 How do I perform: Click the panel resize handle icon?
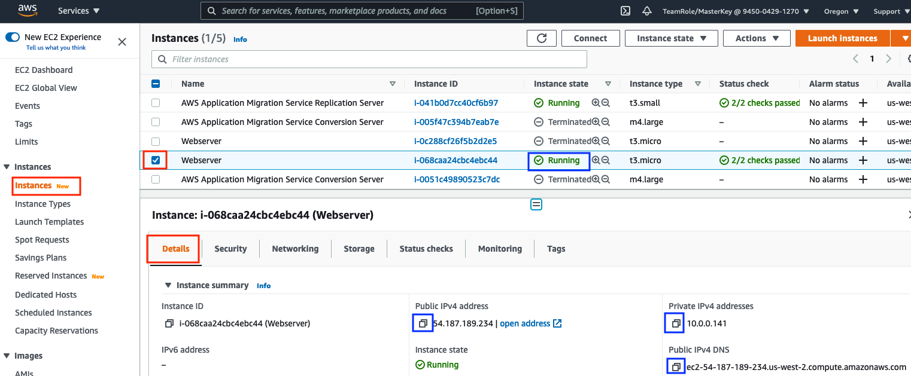tap(536, 204)
